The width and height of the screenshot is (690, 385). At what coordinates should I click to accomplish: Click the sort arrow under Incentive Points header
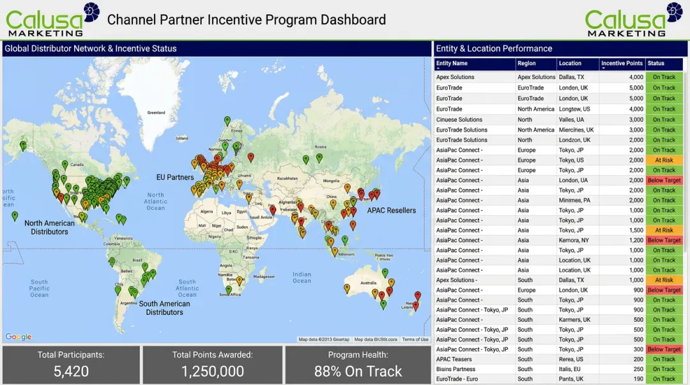(x=603, y=68)
